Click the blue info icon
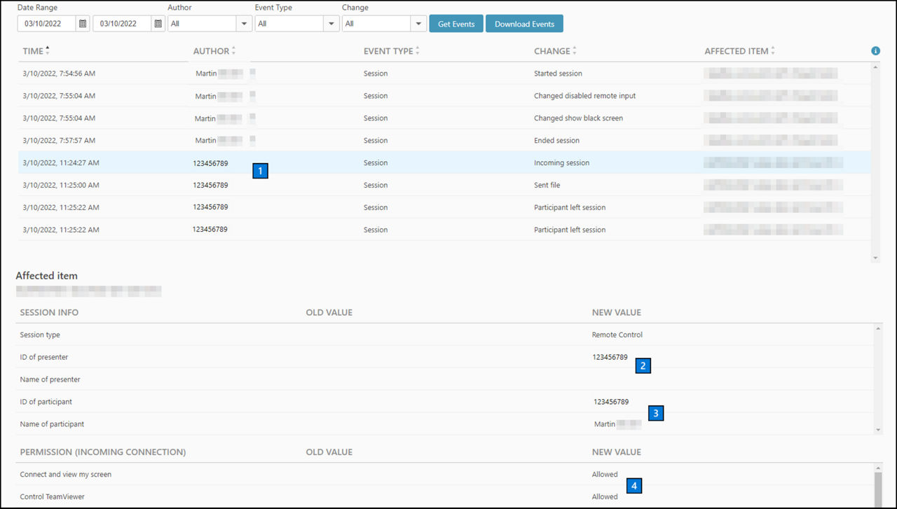Image resolution: width=897 pixels, height=509 pixels. click(x=875, y=51)
